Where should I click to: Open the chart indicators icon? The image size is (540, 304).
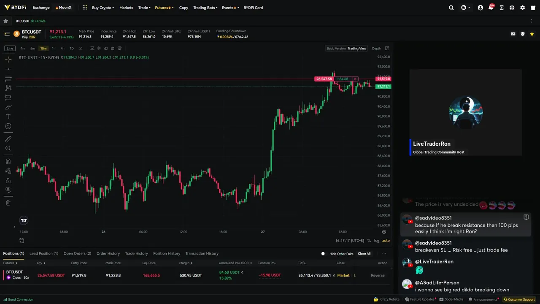(93, 49)
